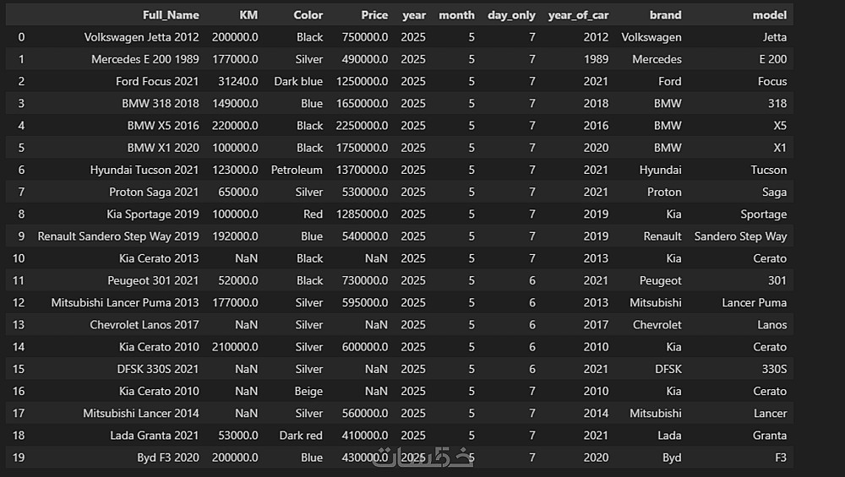Click the Price value 490000.0
845x477 pixels.
pyautogui.click(x=365, y=59)
